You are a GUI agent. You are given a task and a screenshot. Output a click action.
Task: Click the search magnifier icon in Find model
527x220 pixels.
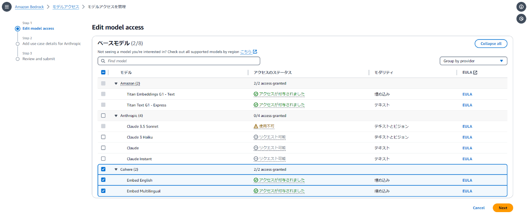pyautogui.click(x=103, y=61)
